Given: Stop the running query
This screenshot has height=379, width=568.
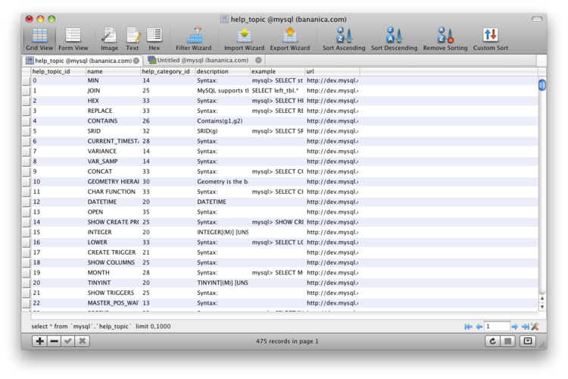Looking at the screenshot, I should (x=508, y=341).
